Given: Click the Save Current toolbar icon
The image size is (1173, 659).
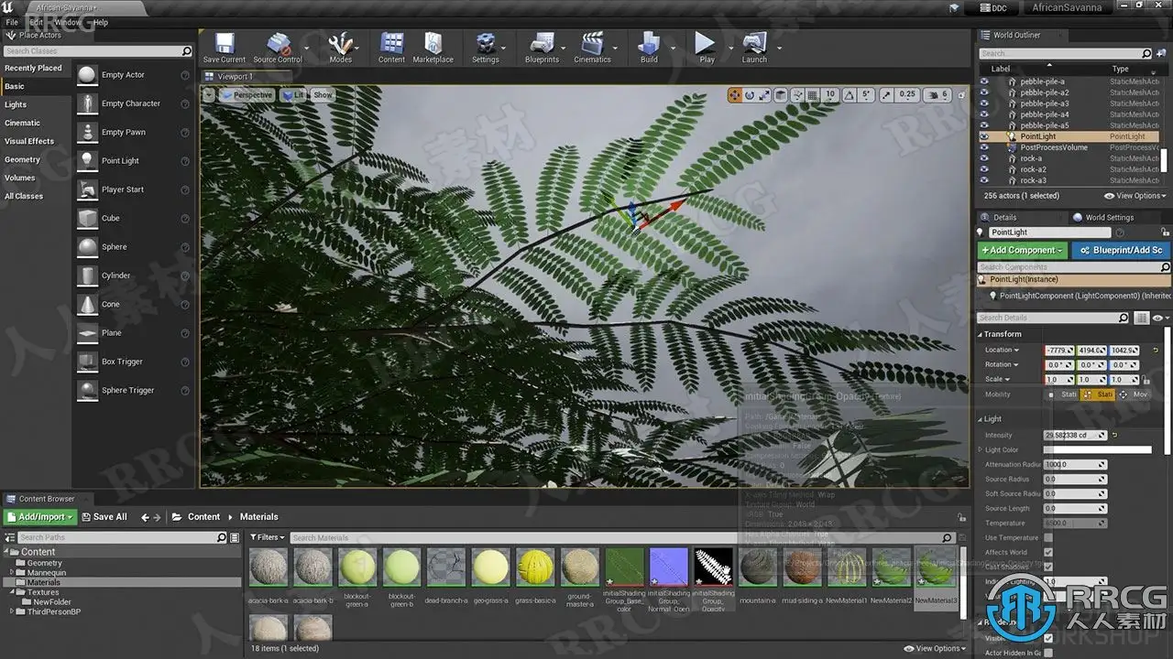Looking at the screenshot, I should [224, 45].
